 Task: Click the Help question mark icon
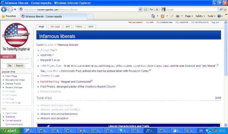tap(219, 16)
